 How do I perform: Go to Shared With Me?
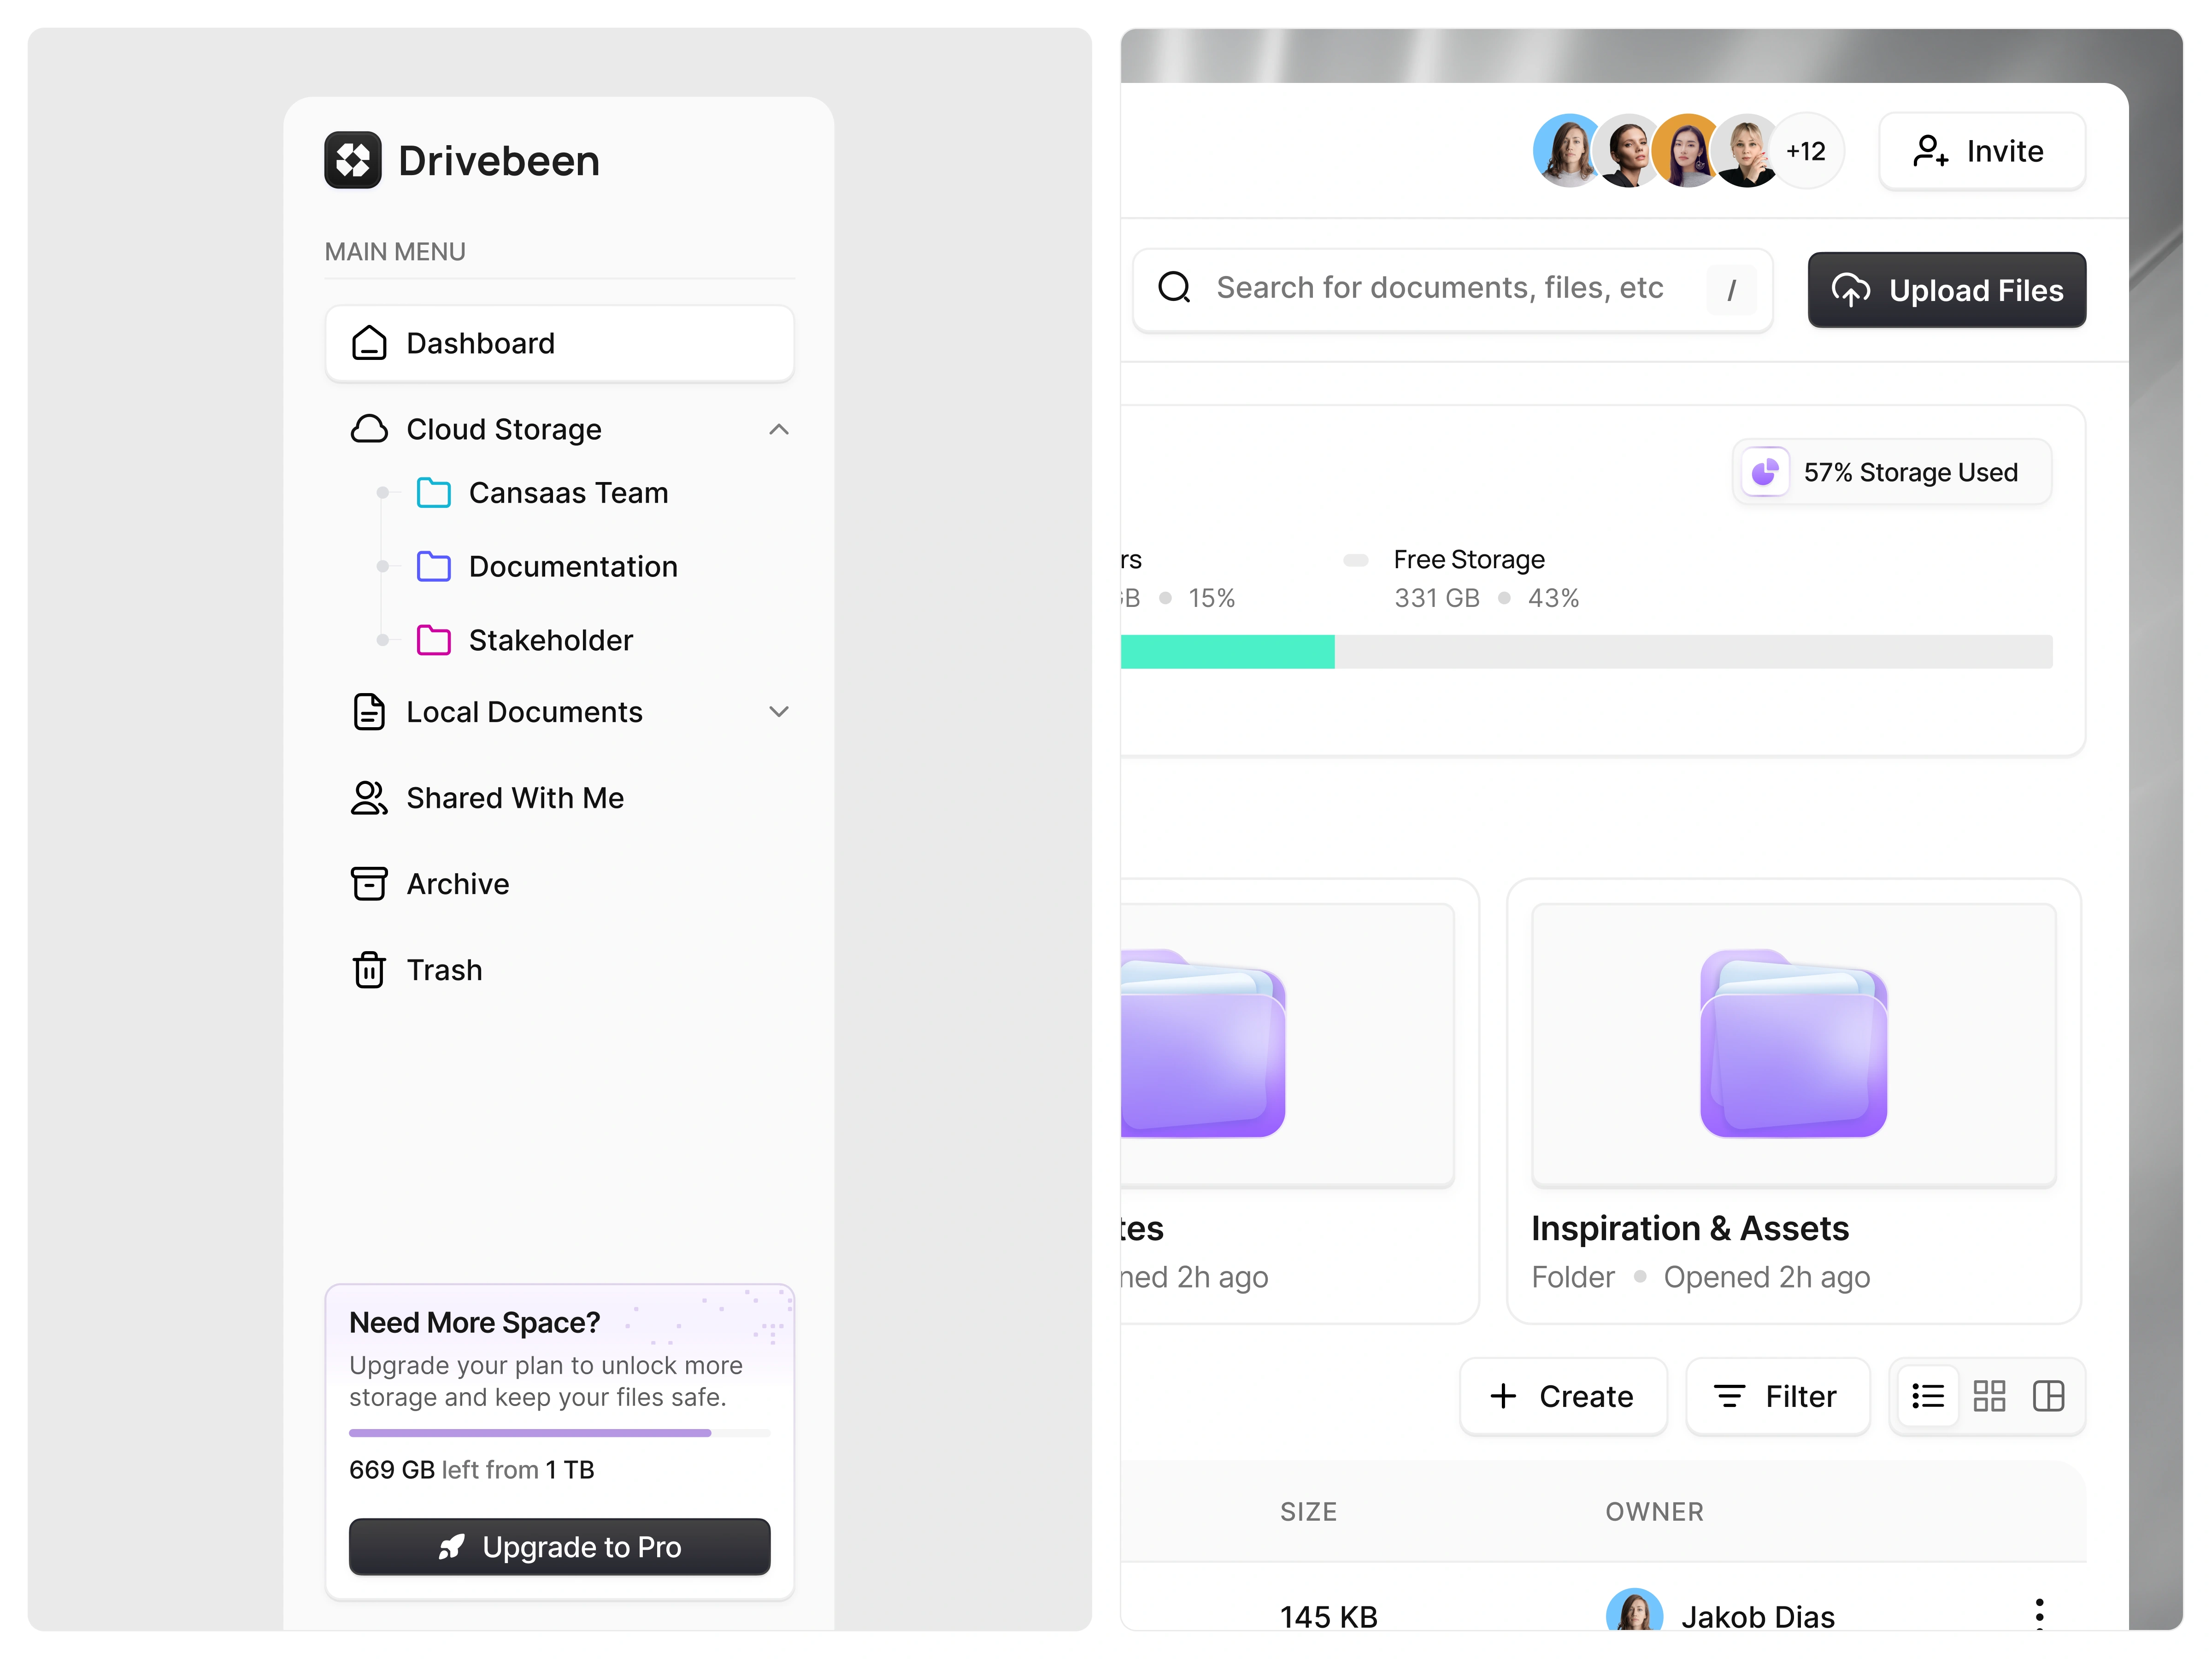point(515,798)
